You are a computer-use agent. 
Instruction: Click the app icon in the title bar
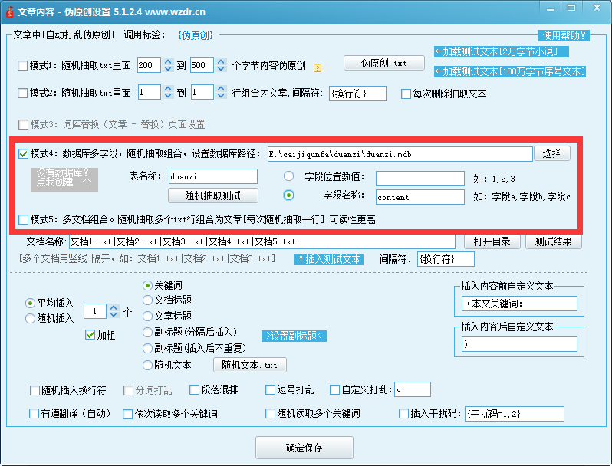[x=9, y=12]
